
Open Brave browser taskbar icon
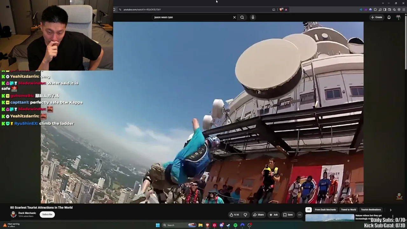(x=207, y=225)
